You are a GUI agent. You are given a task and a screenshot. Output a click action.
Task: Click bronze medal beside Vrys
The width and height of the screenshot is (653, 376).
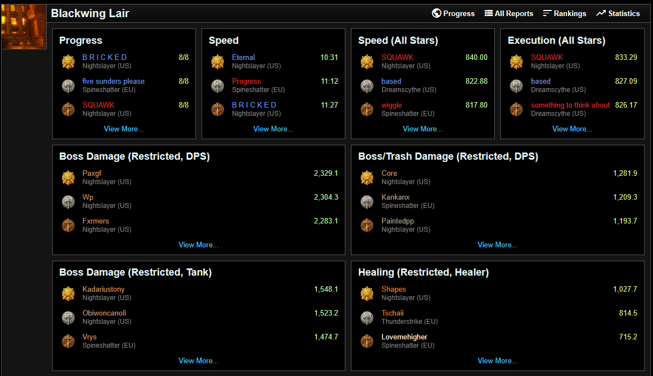click(x=68, y=342)
